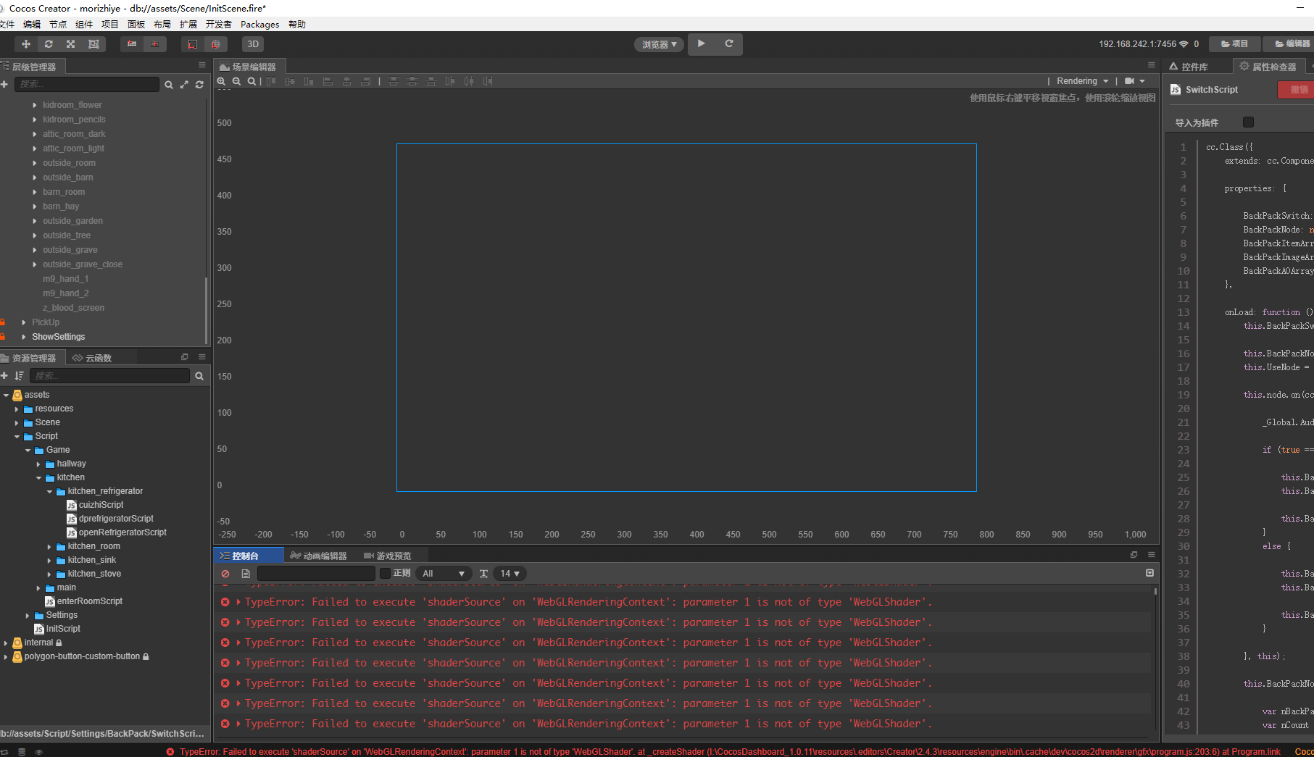The height and width of the screenshot is (757, 1314).
Task: Pop out the assets panel
Action: pos(184,357)
